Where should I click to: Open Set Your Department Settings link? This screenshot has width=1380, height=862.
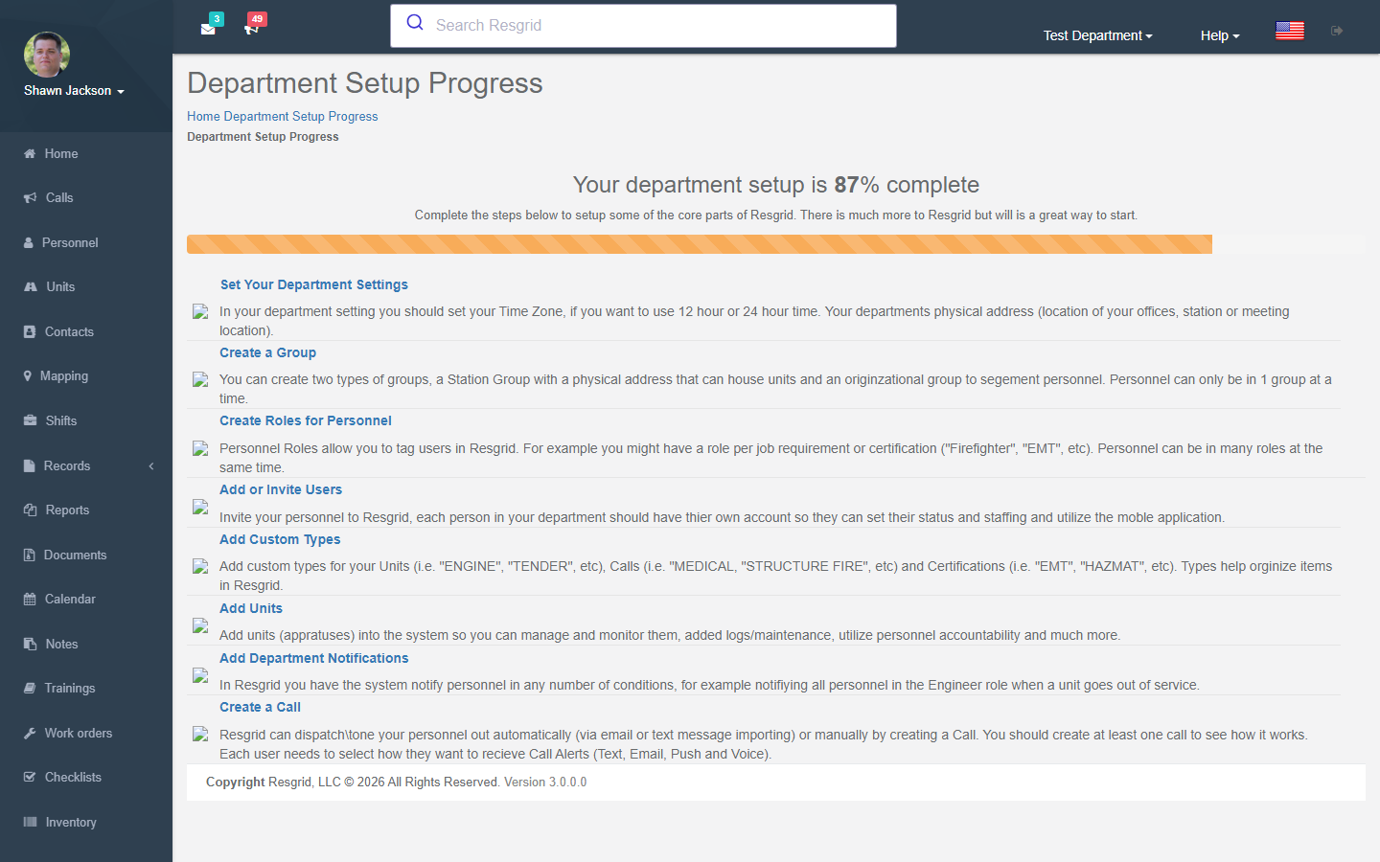pos(314,284)
